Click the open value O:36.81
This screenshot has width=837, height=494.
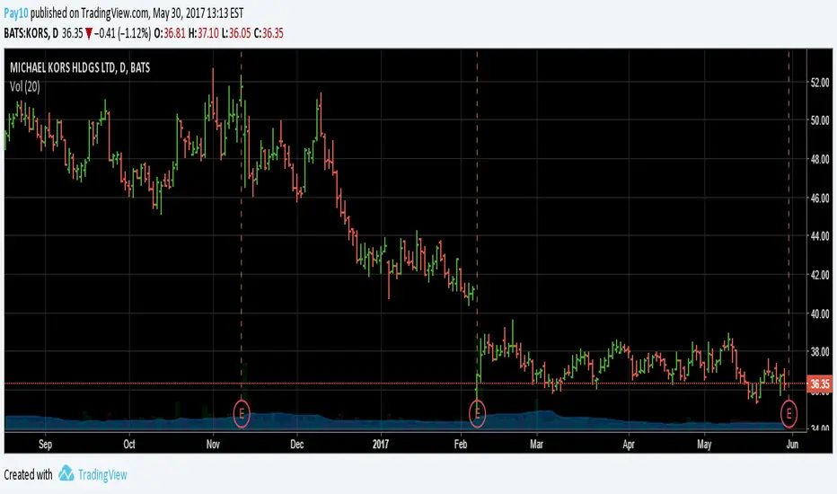point(169,33)
